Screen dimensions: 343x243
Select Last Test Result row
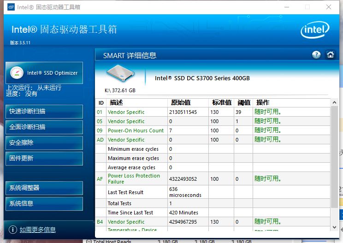coord(213,192)
